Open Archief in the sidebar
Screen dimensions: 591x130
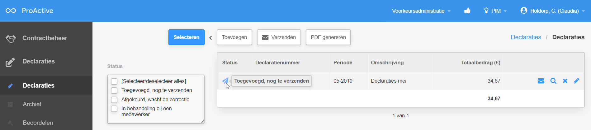32,104
